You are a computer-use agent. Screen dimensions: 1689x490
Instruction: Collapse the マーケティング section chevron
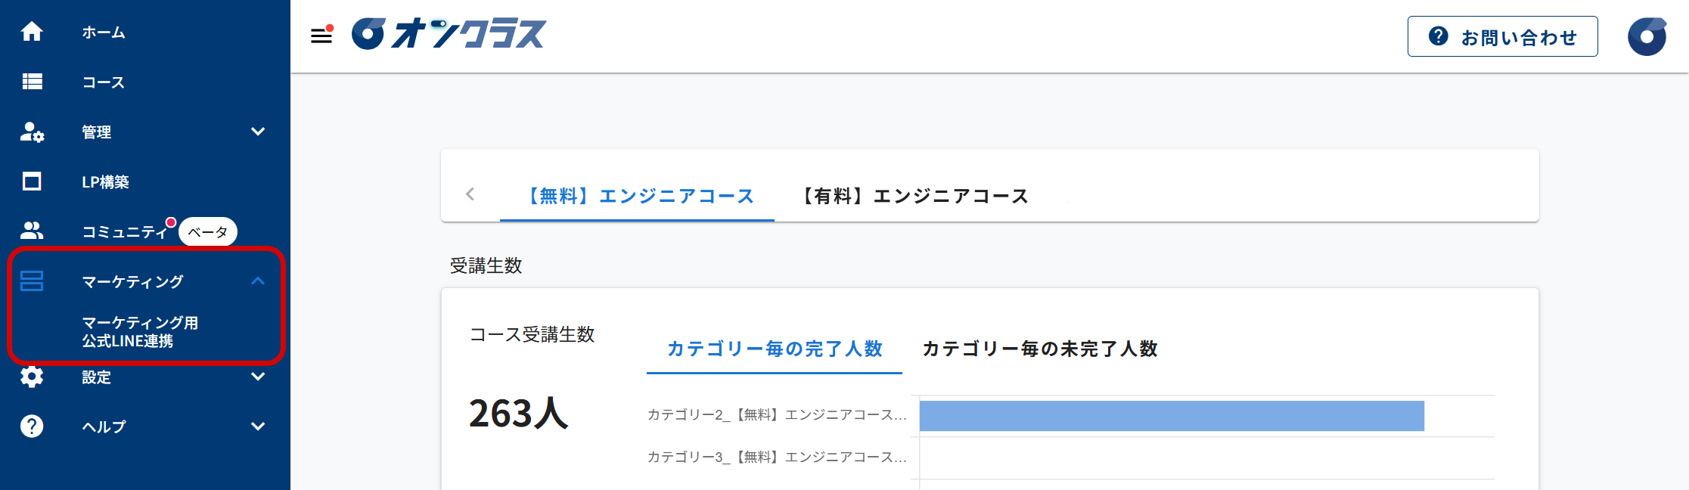258,281
